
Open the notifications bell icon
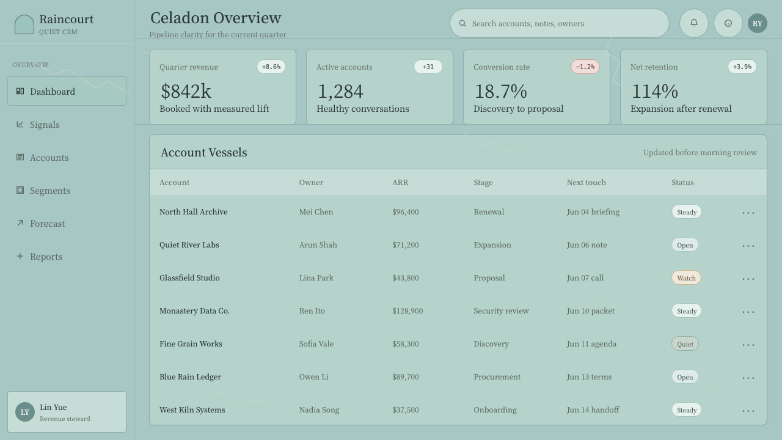(x=694, y=23)
